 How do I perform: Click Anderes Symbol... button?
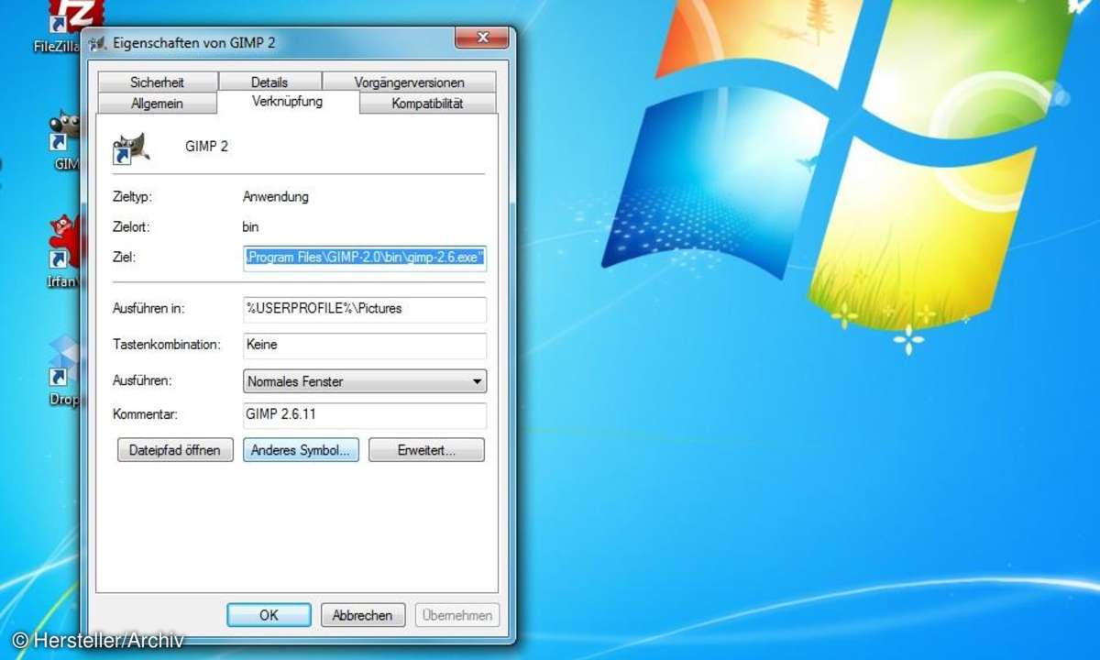click(x=301, y=450)
